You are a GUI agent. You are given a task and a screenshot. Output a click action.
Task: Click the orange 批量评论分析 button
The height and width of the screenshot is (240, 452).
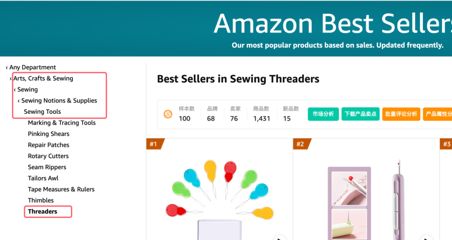point(401,114)
